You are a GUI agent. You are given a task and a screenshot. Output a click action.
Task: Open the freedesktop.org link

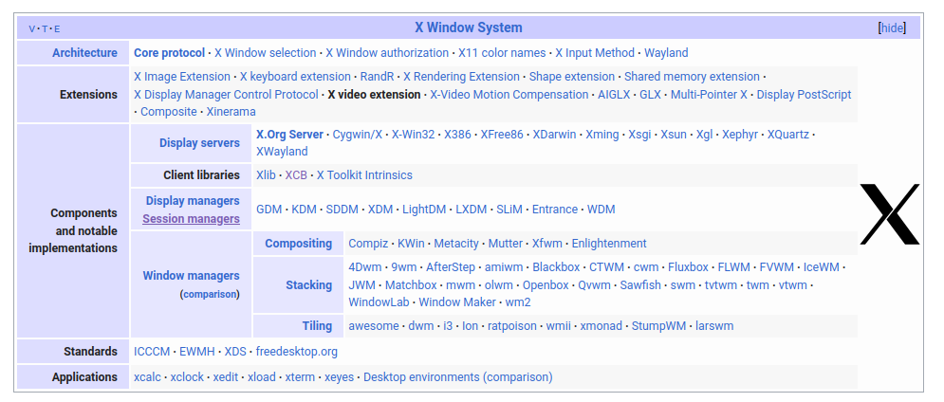coord(297,352)
